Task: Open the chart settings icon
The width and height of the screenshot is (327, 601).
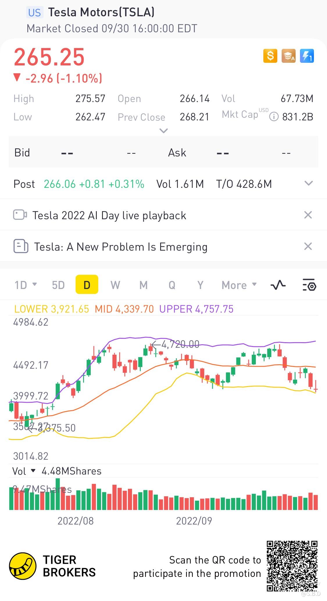Action: click(x=309, y=285)
